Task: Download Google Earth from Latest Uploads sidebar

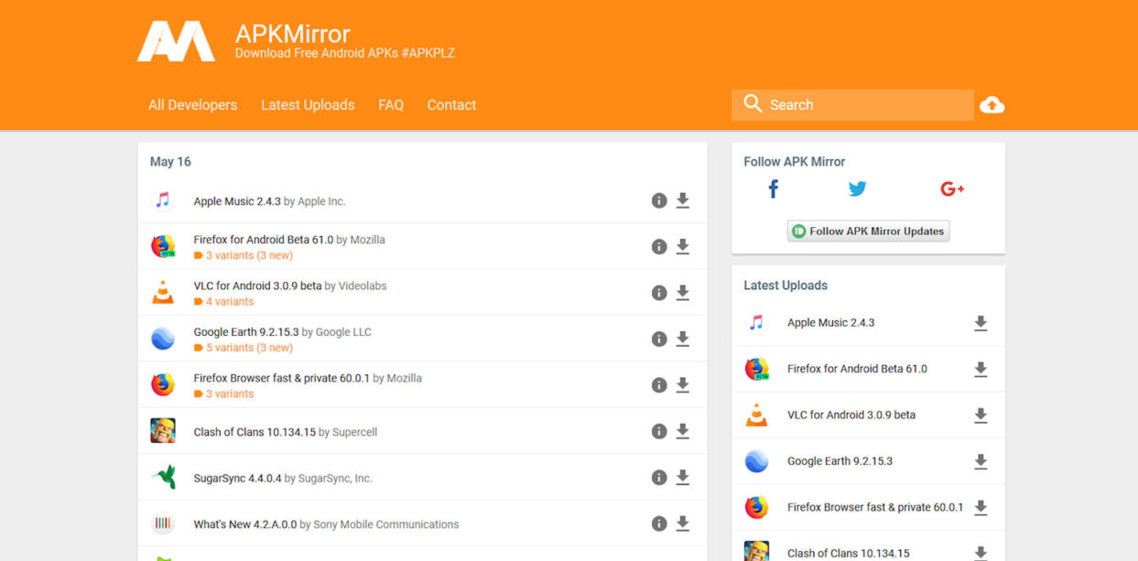Action: click(x=981, y=462)
